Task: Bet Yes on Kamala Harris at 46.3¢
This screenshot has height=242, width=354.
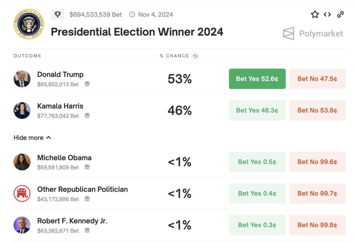Action: [x=257, y=111]
